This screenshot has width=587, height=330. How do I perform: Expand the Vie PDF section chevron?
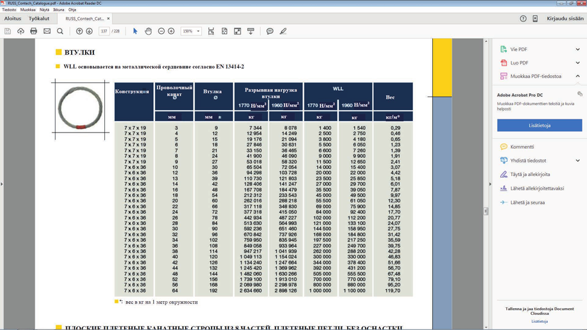(577, 49)
